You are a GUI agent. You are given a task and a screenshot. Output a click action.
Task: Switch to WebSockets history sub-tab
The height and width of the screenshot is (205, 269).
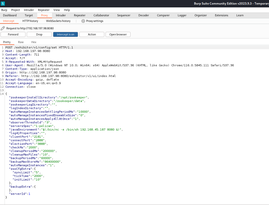tap(58, 21)
